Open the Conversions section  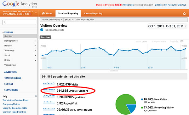(x=11, y=90)
